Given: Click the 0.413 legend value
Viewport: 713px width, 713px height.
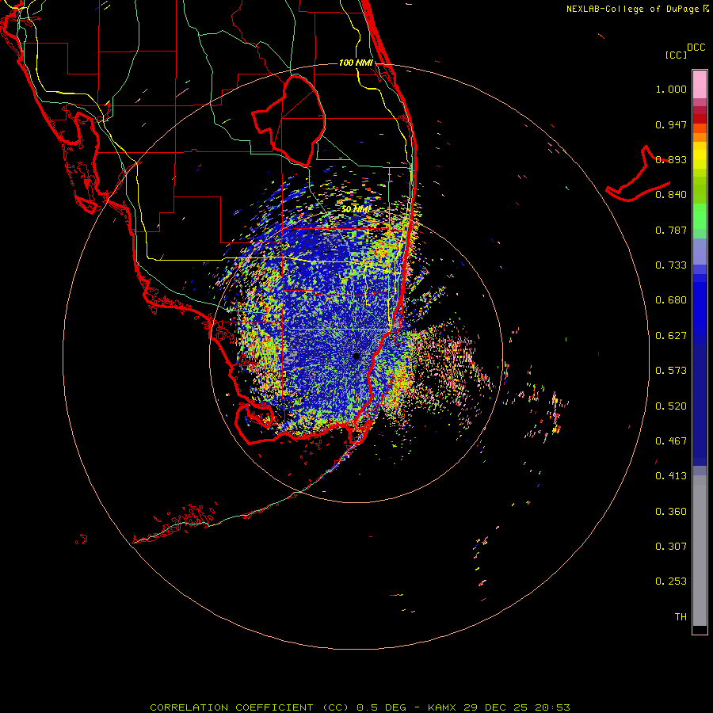Looking at the screenshot, I should (671, 476).
